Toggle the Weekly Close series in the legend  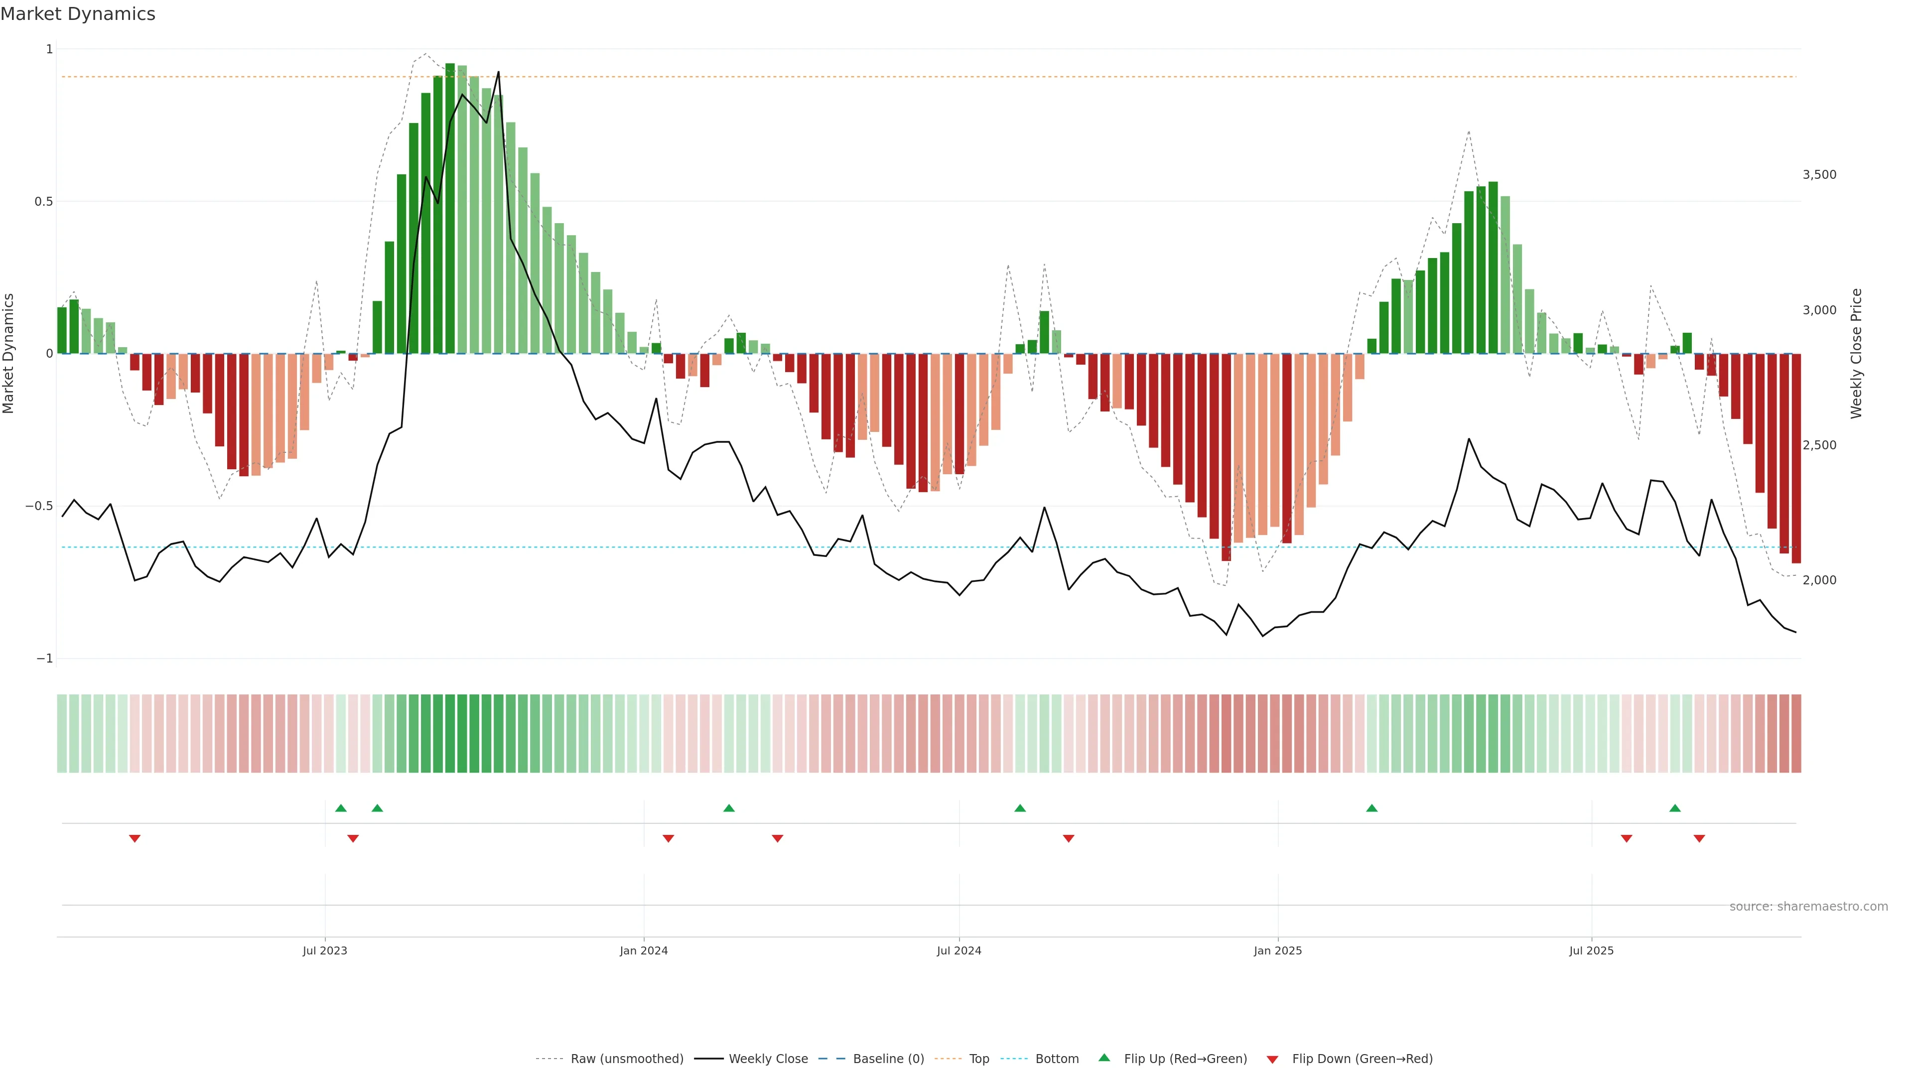click(768, 1059)
